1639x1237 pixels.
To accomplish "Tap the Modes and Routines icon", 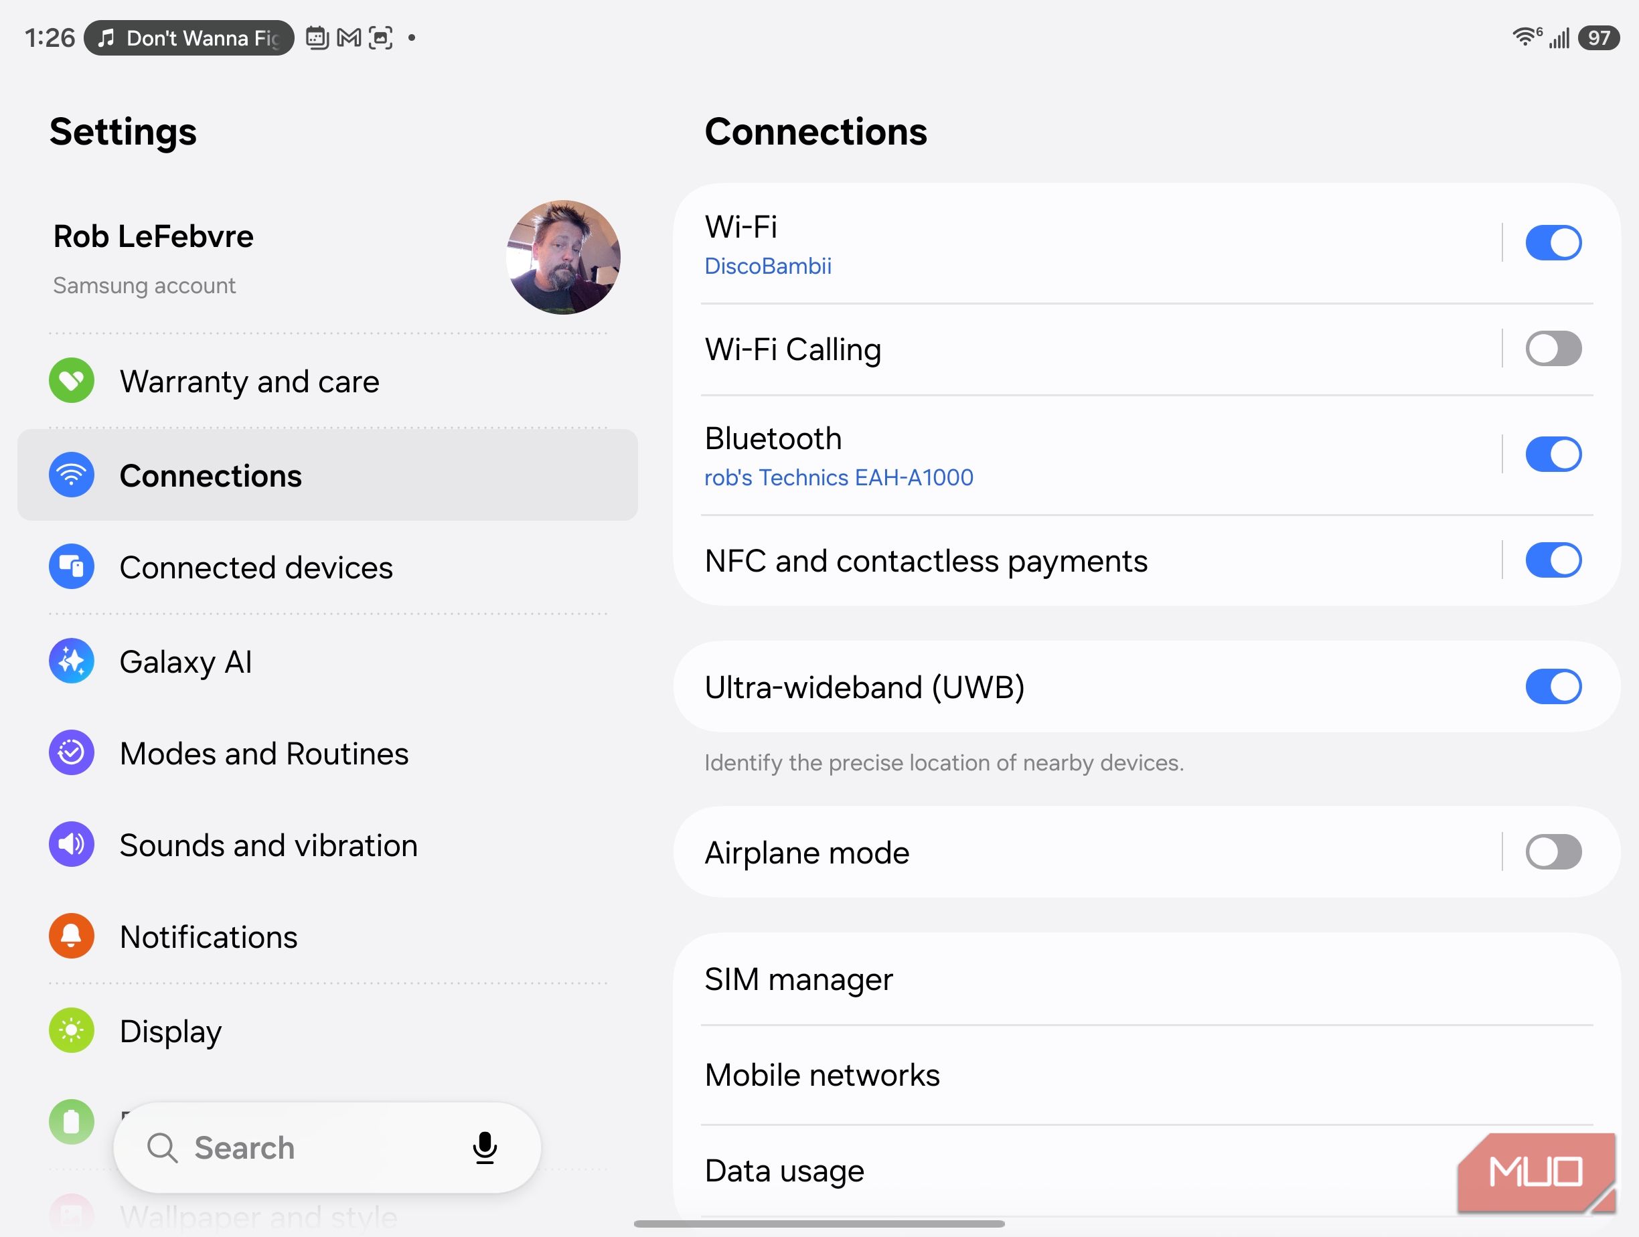I will tap(71, 752).
